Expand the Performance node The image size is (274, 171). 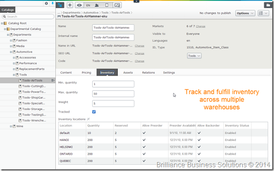point(14,64)
